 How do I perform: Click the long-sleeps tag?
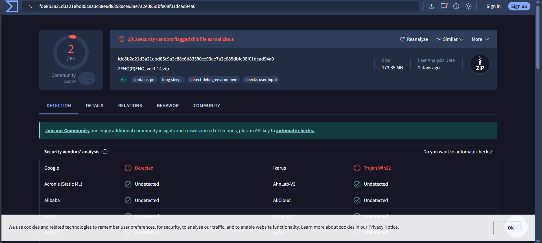click(172, 80)
